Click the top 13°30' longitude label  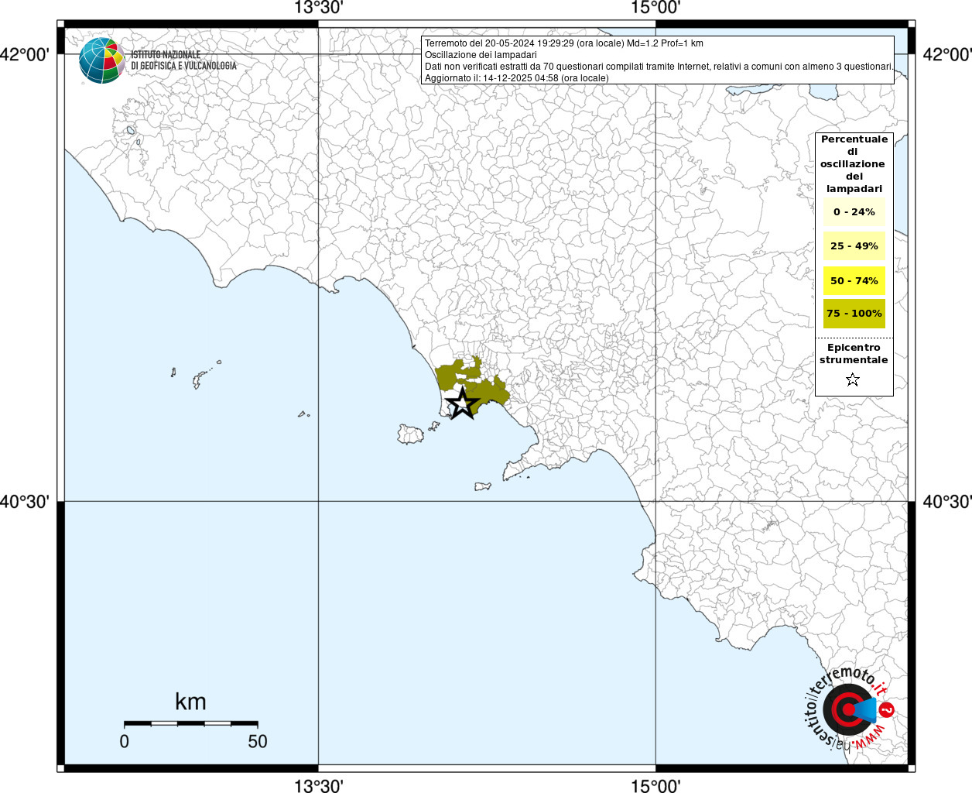tap(318, 8)
